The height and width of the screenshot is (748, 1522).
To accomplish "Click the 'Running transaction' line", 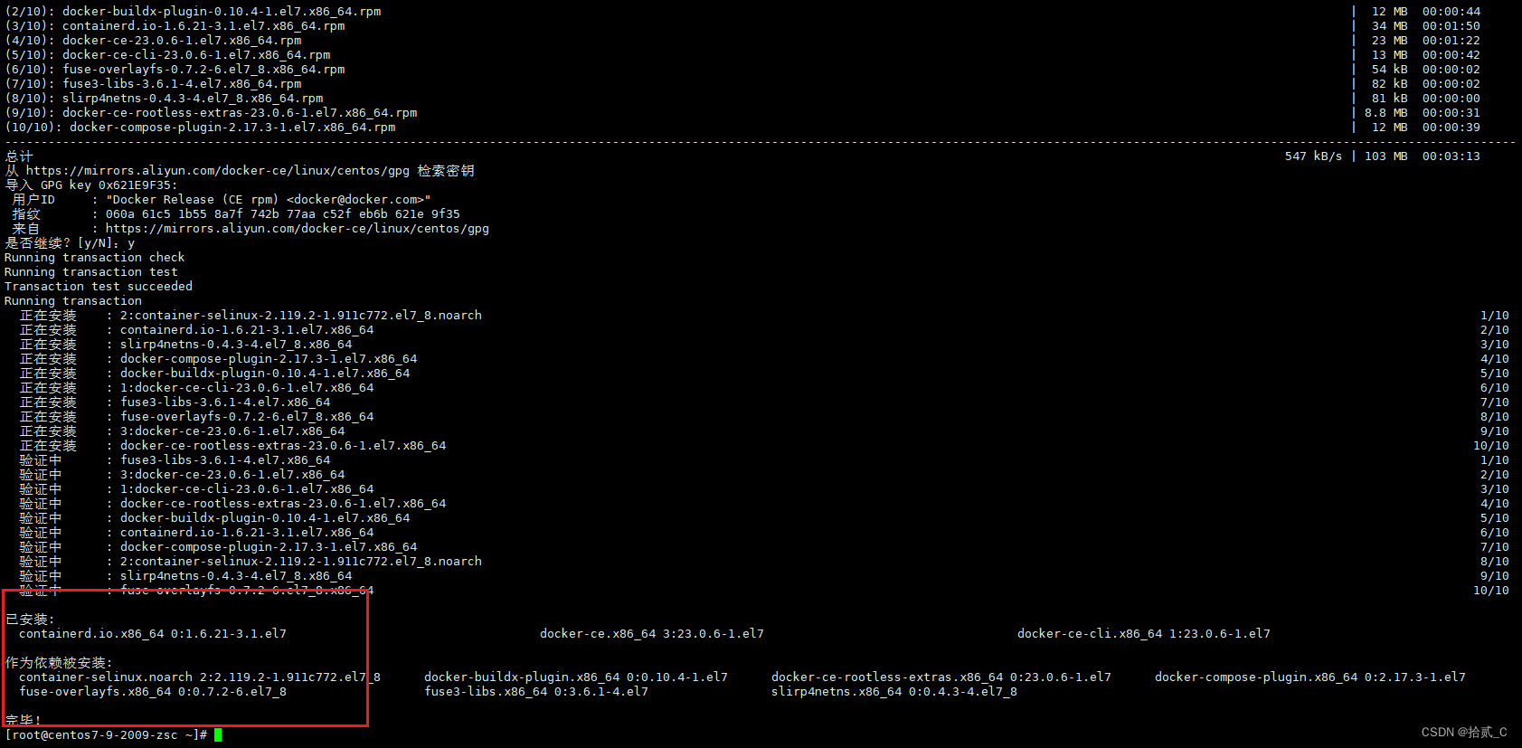I will tap(73, 300).
